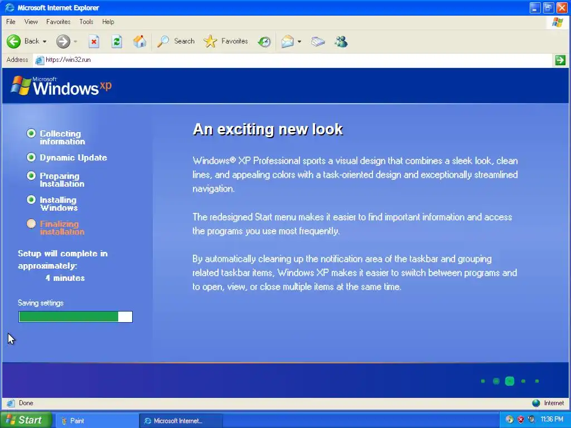Click the "An exciting new look" heading

[268, 129]
